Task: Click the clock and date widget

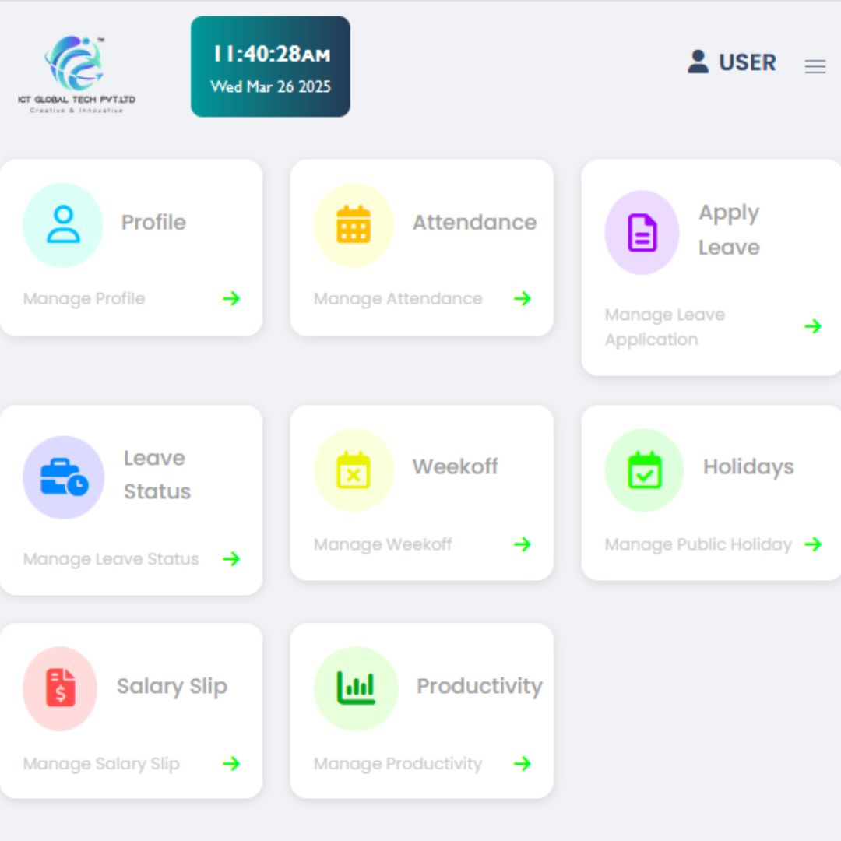Action: 270,66
